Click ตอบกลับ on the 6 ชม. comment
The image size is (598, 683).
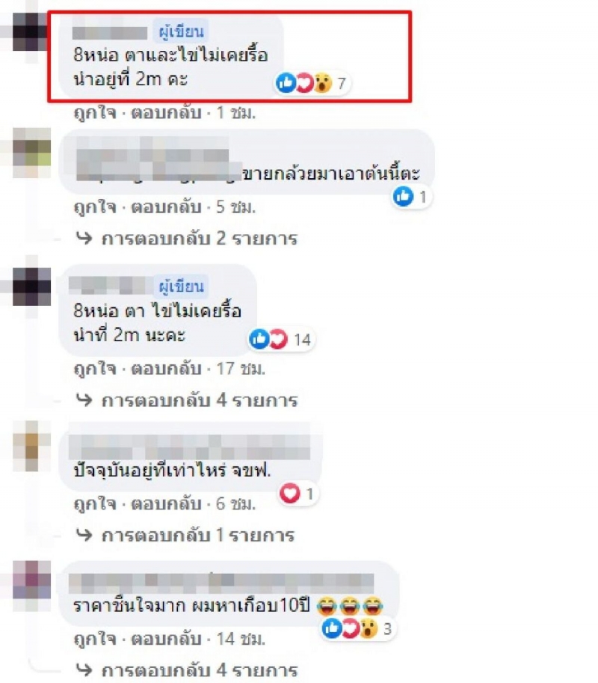point(166,504)
